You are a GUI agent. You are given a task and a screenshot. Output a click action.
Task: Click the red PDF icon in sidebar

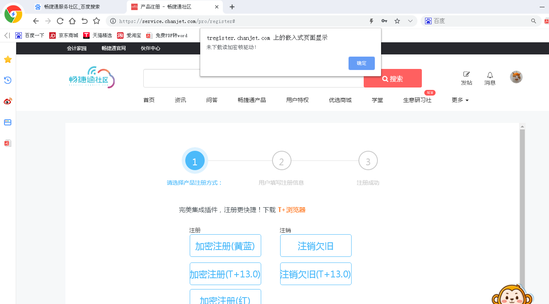[8, 143]
